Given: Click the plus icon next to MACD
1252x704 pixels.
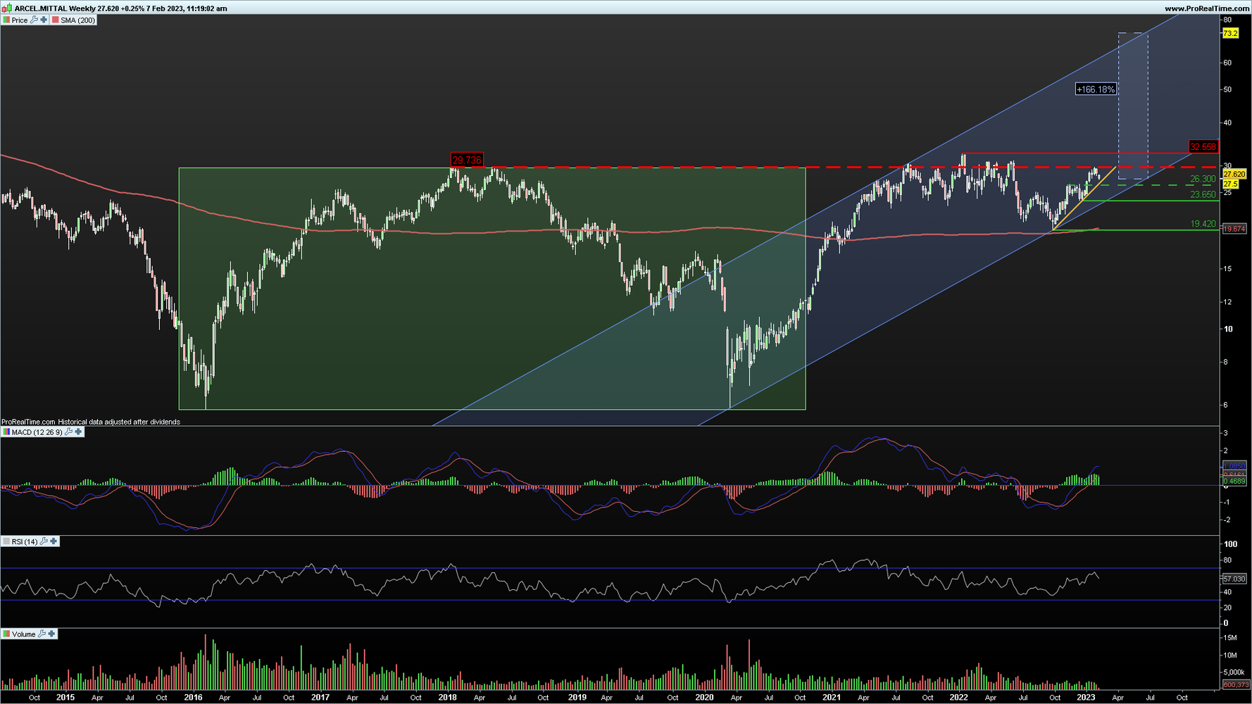Looking at the screenshot, I should 78,432.
